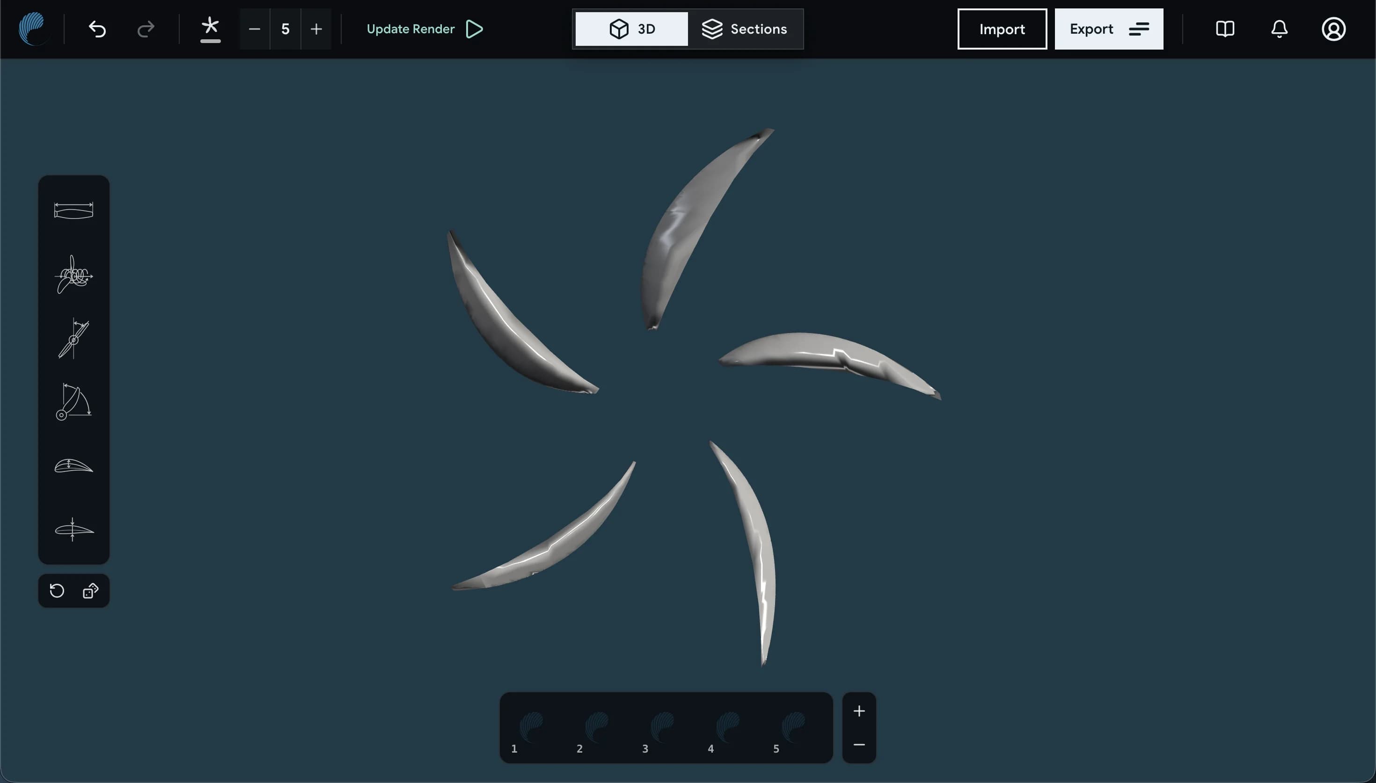Image resolution: width=1376 pixels, height=783 pixels.
Task: Click the undo arrow
Action: pos(97,29)
